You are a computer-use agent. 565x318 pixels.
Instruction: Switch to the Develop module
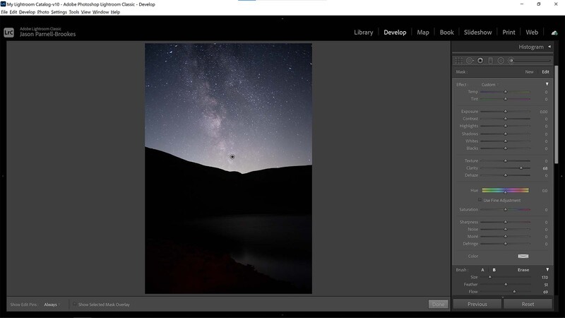pyautogui.click(x=395, y=33)
